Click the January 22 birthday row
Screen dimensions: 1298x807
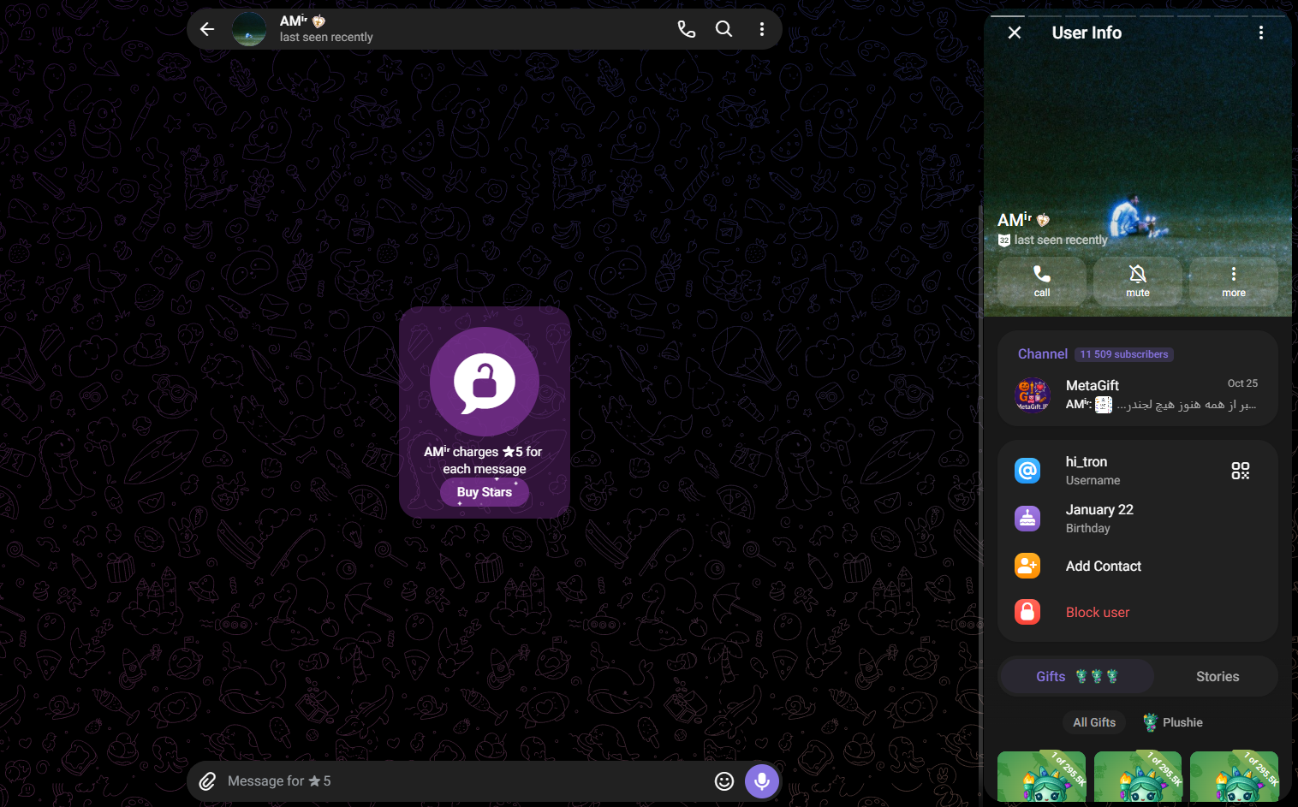coord(1138,519)
